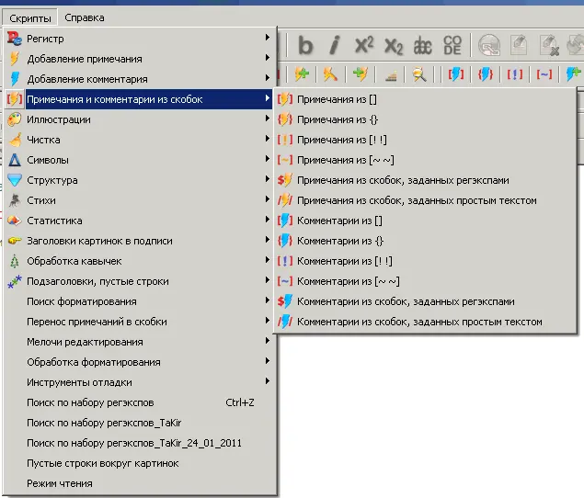This screenshot has width=584, height=498.
Task: Select Комментарии из скобок, заданных регэкспами
Action: click(x=405, y=301)
